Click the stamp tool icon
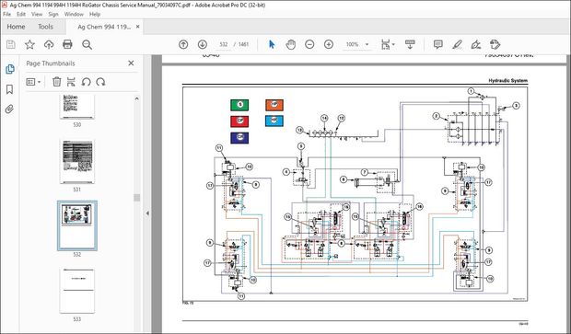 495,44
